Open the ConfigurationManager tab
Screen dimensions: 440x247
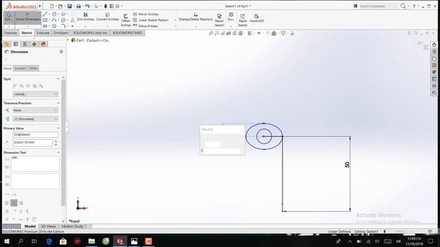pos(25,44)
